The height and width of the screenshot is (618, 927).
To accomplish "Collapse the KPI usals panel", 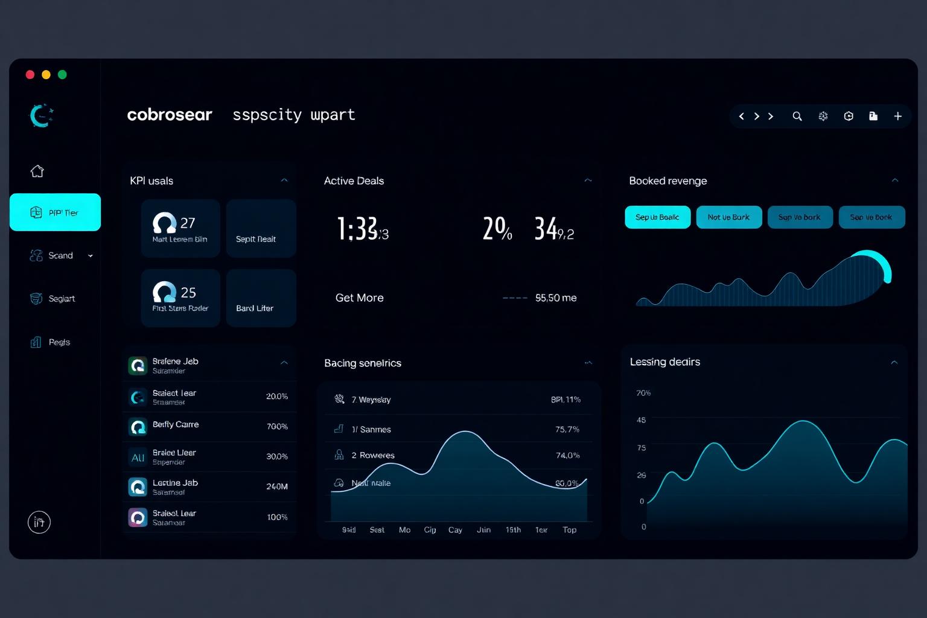I will (x=284, y=180).
